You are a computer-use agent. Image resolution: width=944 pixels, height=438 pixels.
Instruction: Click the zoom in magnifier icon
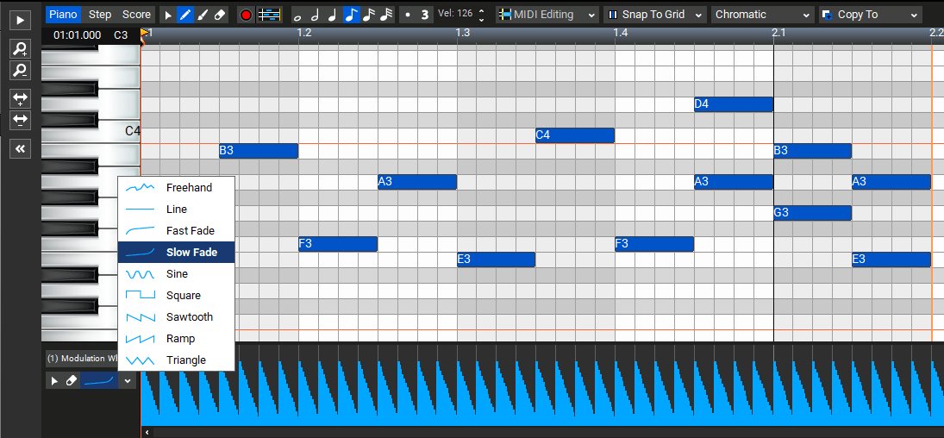click(21, 49)
